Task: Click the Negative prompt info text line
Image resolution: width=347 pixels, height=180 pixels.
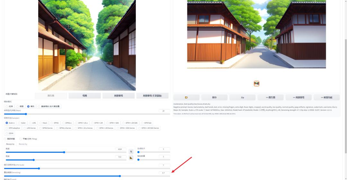Action: click(255, 107)
